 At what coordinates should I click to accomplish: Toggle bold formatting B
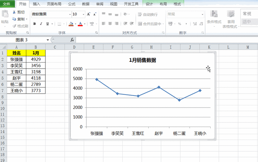[34, 24]
